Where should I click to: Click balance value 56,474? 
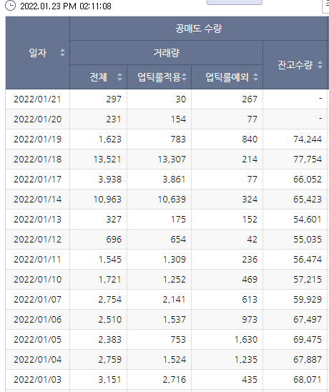tap(308, 259)
